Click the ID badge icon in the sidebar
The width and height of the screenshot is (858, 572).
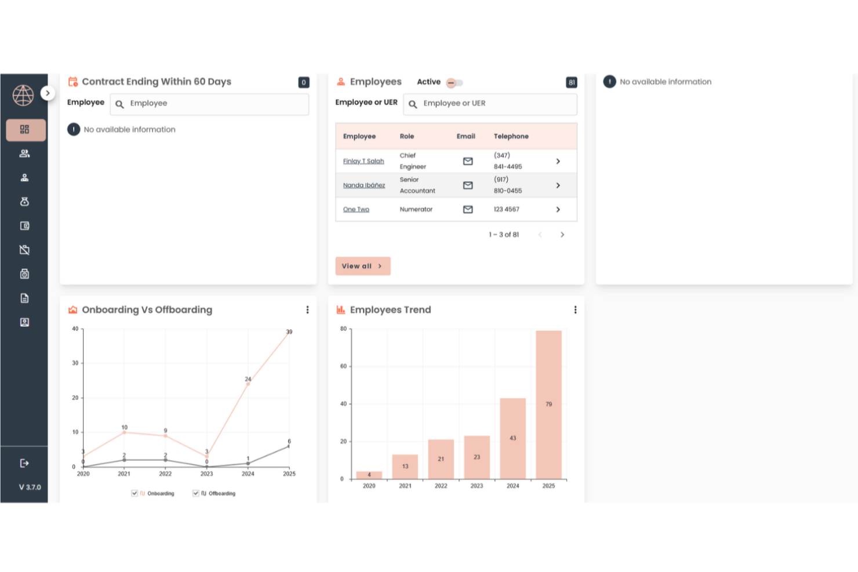click(x=24, y=322)
